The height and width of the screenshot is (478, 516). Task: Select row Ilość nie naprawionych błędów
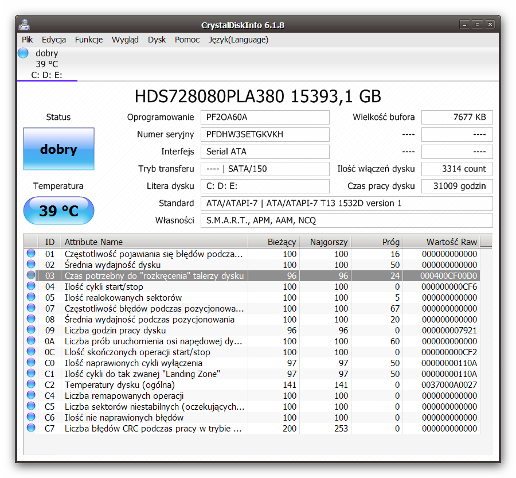click(x=252, y=417)
